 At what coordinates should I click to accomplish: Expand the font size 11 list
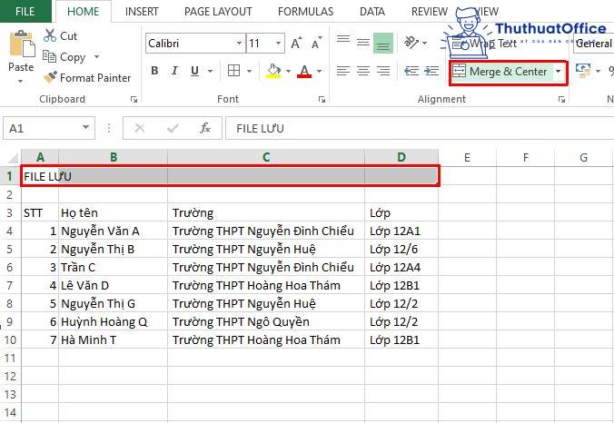click(x=278, y=43)
